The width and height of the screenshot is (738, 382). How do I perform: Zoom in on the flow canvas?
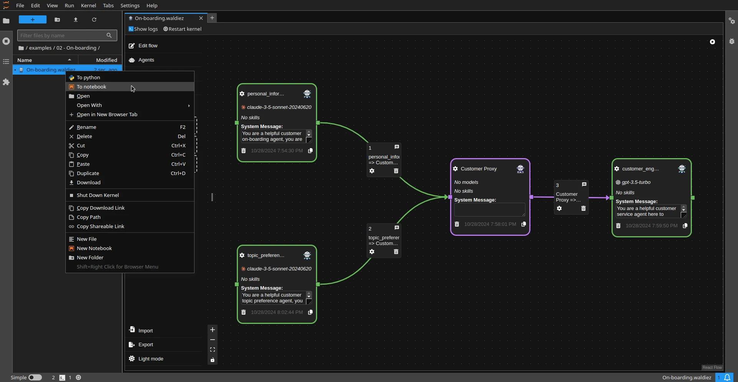213,330
